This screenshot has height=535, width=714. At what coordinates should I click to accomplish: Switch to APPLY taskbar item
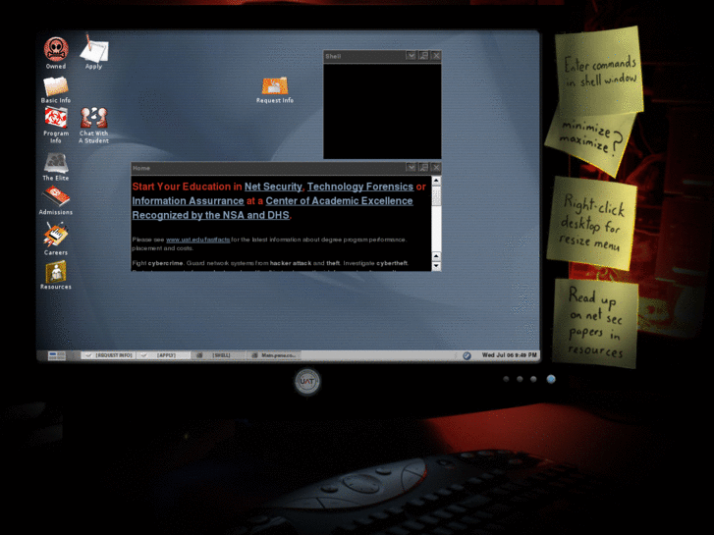(164, 355)
